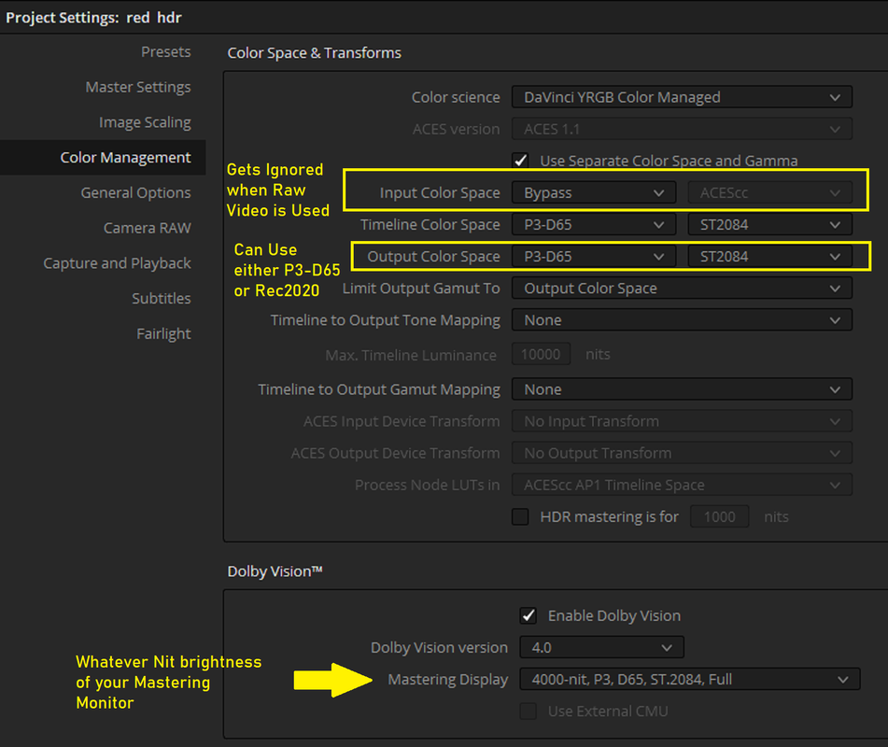This screenshot has height=747, width=888.
Task: Open Timeline Color Space P3-D65 dropdown
Action: [594, 225]
